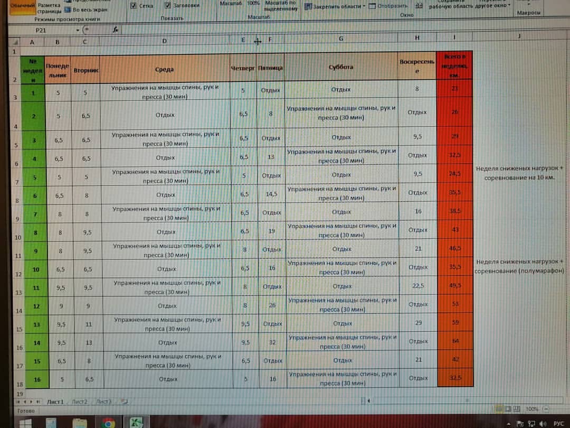The height and width of the screenshot is (428, 570).
Task: Click the volume speaker tray icon
Action: tap(543, 423)
